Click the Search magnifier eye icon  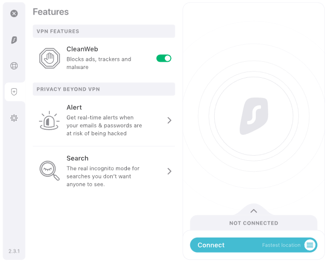[49, 171]
